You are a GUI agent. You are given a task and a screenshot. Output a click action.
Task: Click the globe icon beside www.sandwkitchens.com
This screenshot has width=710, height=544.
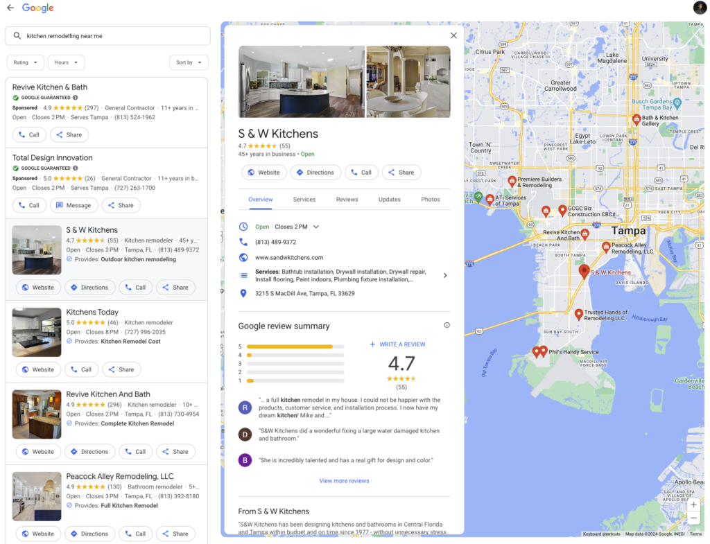[x=243, y=258]
